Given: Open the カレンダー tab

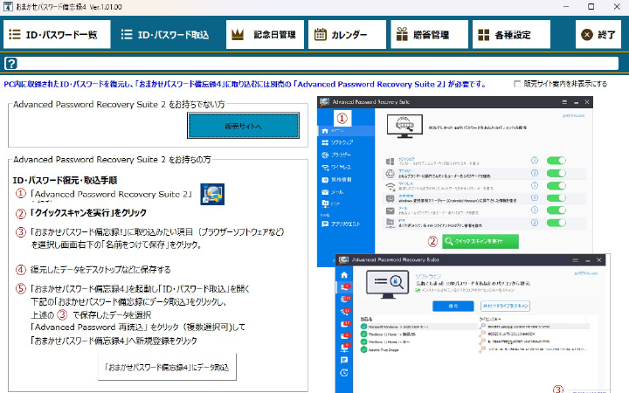Looking at the screenshot, I should 347,34.
